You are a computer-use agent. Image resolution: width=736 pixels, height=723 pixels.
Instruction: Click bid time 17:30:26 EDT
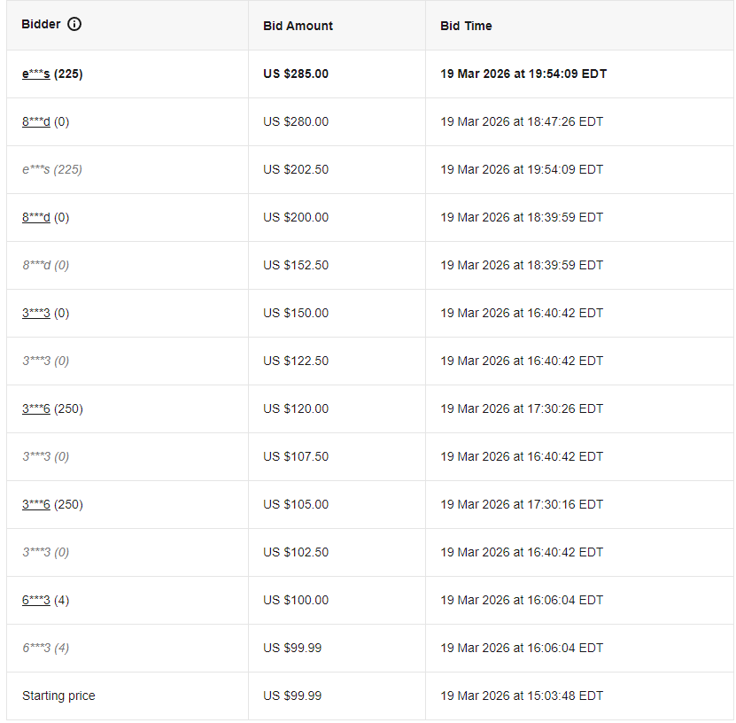pyautogui.click(x=522, y=409)
